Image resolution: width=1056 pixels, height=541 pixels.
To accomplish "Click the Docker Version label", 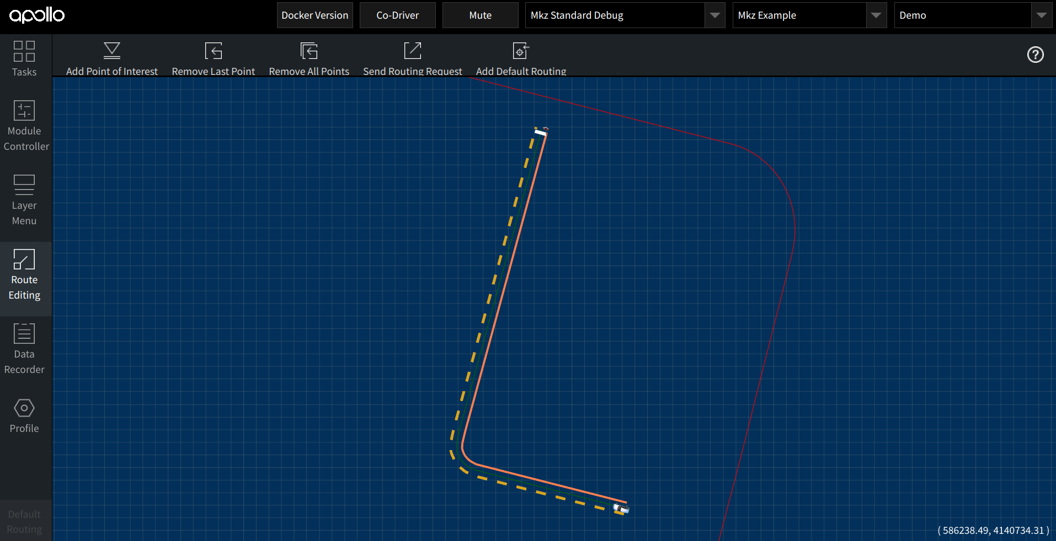I will (314, 15).
